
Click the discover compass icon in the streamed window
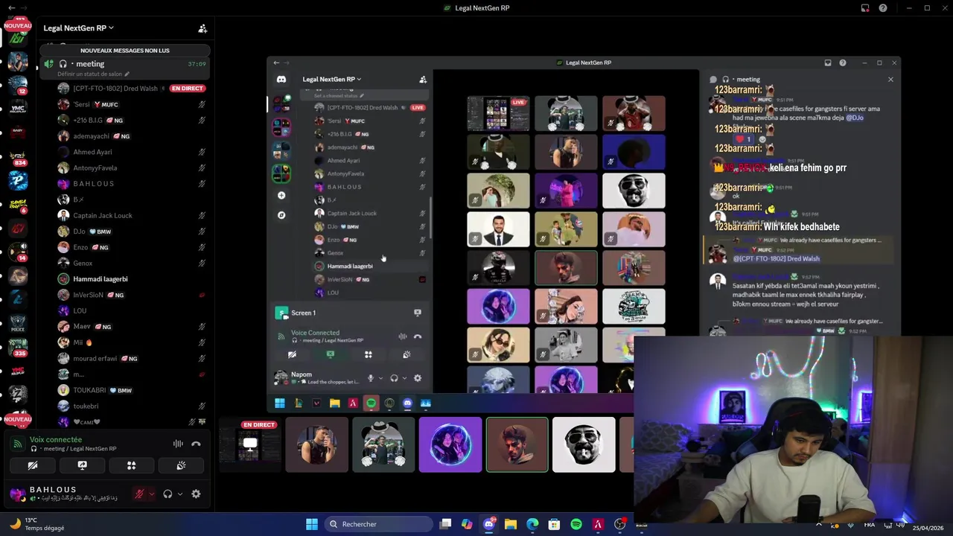tap(281, 215)
